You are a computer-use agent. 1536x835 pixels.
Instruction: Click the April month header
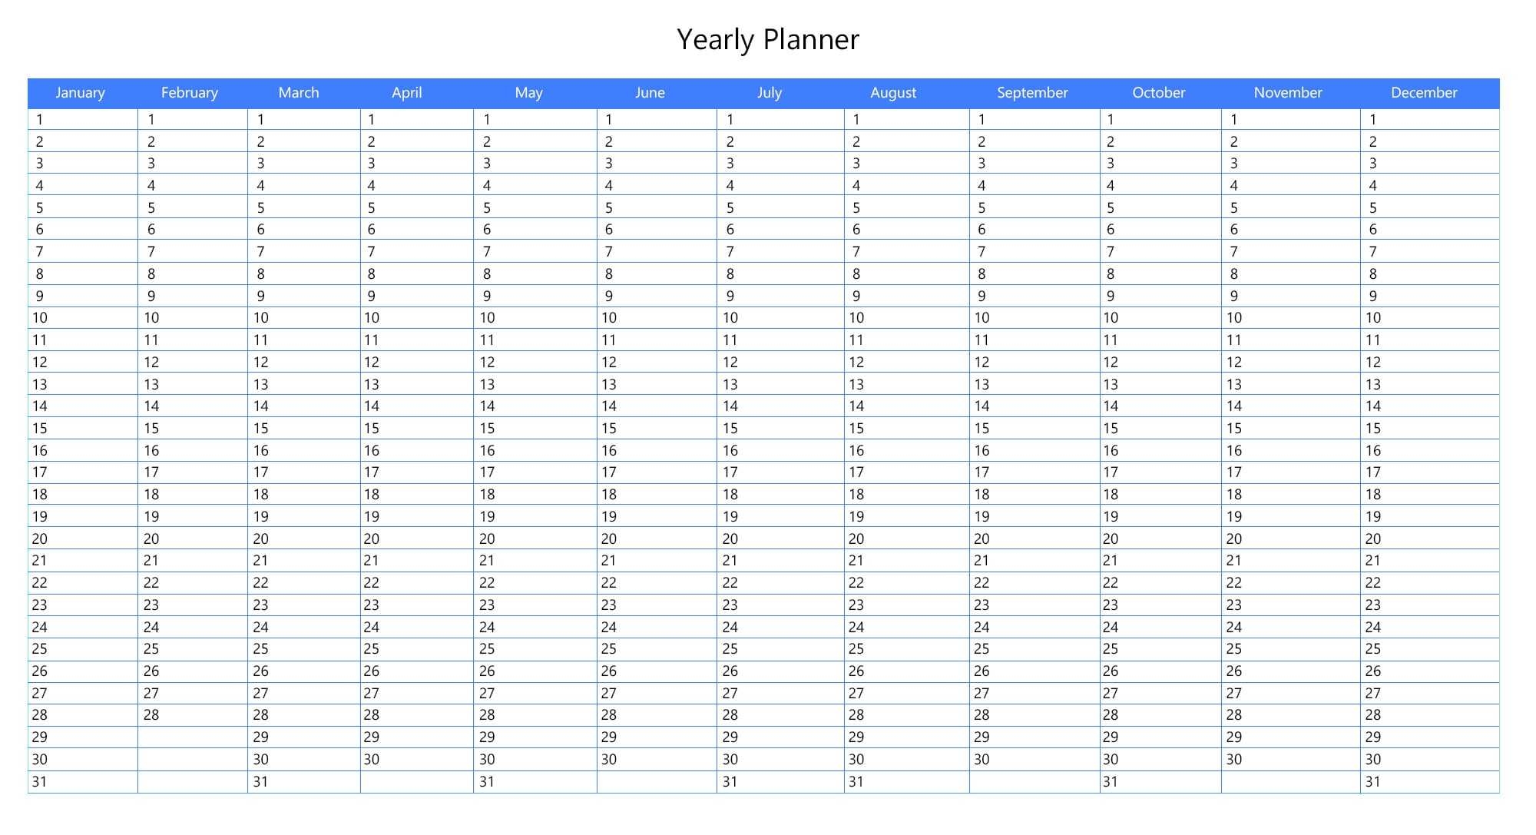(x=406, y=93)
